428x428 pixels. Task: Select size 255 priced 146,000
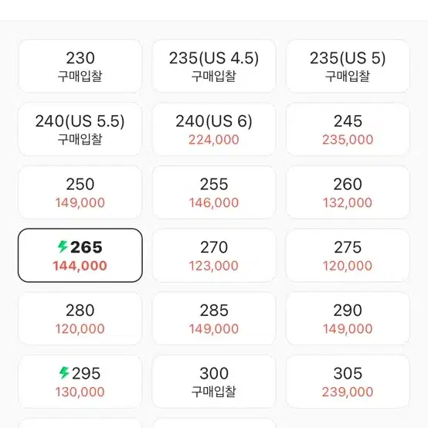click(214, 192)
